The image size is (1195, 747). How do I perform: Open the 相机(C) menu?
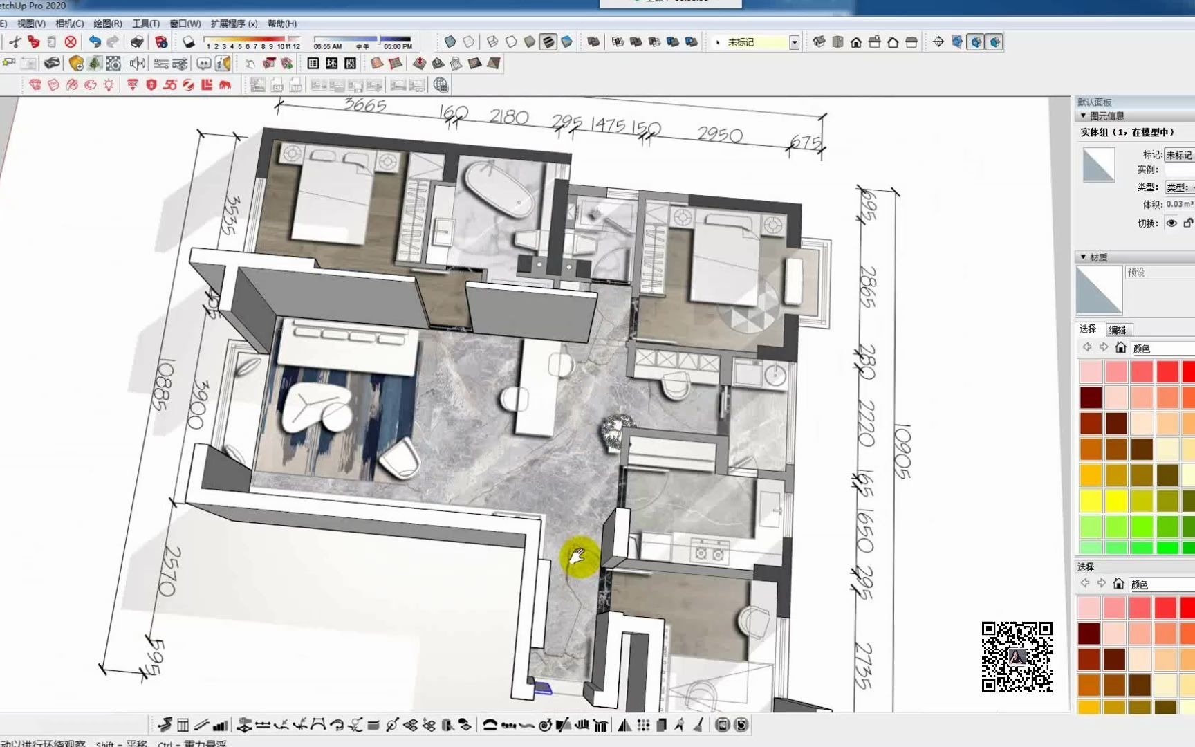(x=69, y=24)
